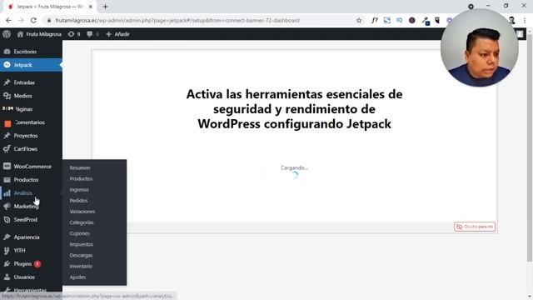The image size is (533, 300).
Task: Click the Usuarios person icon
Action: coord(7,277)
